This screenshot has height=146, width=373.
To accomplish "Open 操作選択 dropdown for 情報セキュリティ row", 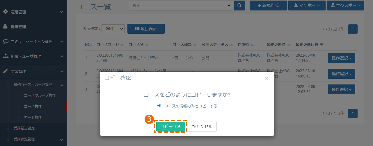I will pos(342,58).
